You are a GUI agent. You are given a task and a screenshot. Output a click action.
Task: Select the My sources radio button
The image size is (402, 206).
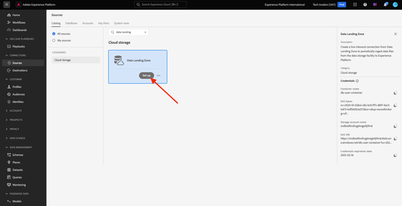[54, 41]
